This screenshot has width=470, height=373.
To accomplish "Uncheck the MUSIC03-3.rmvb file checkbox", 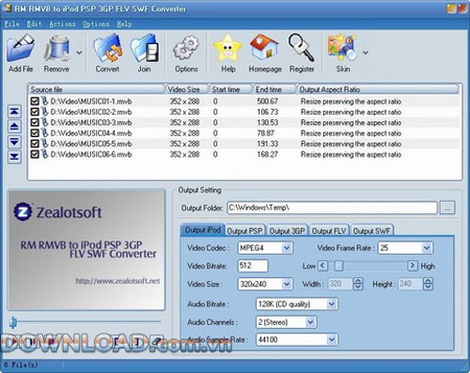I will pos(35,122).
